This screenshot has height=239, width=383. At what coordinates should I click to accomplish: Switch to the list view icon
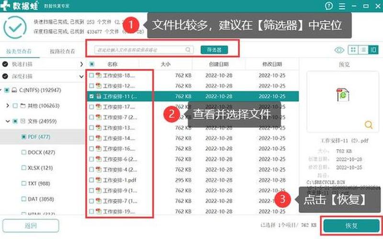pyautogui.click(x=363, y=50)
